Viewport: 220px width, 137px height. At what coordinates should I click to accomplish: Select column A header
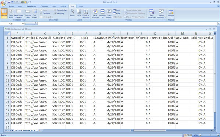(x=17, y=33)
